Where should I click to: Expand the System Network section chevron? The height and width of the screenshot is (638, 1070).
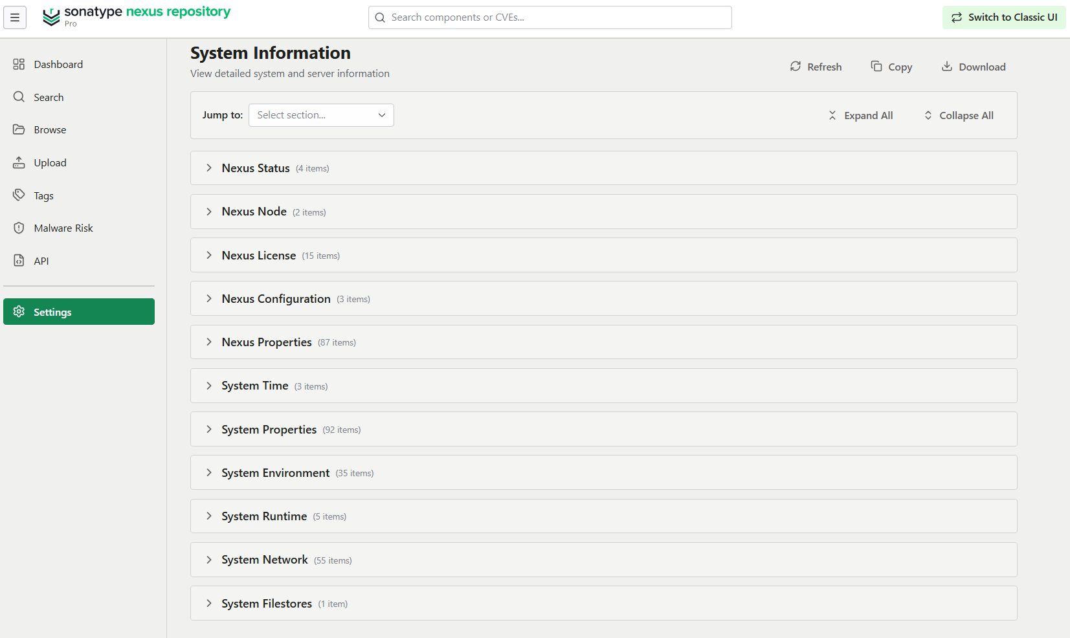point(209,560)
